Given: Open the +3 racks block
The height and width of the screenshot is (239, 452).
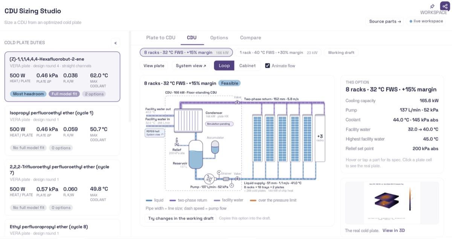Looking at the screenshot, I should coord(320,138).
